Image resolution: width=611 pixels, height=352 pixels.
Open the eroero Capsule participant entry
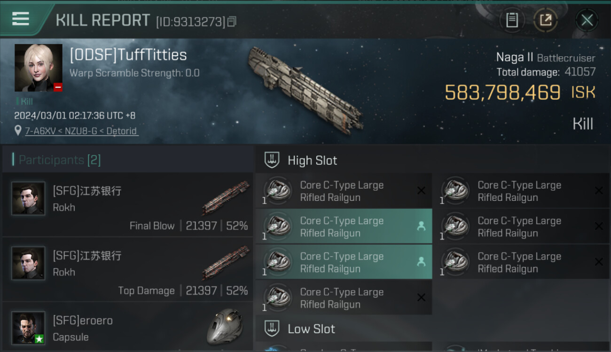tap(128, 329)
